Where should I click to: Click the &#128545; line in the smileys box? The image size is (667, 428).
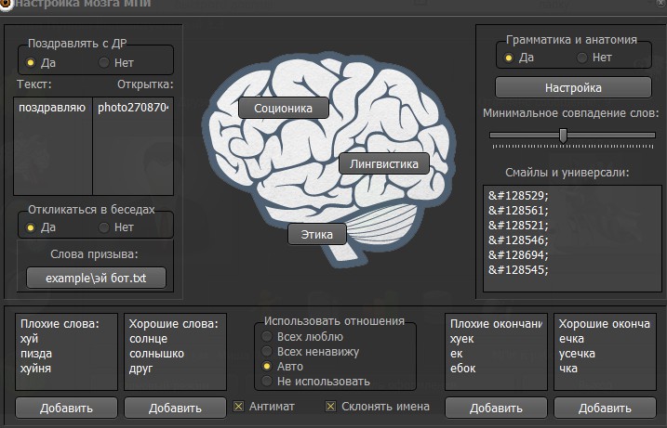[x=518, y=270]
